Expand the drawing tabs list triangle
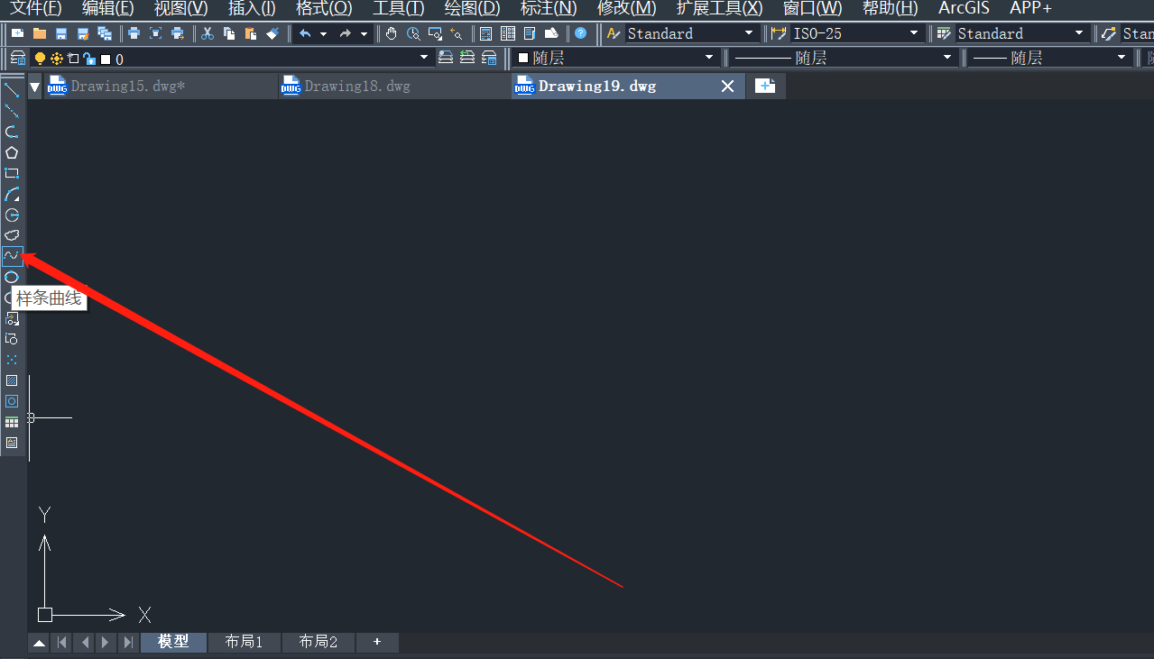The width and height of the screenshot is (1154, 659). [x=35, y=87]
